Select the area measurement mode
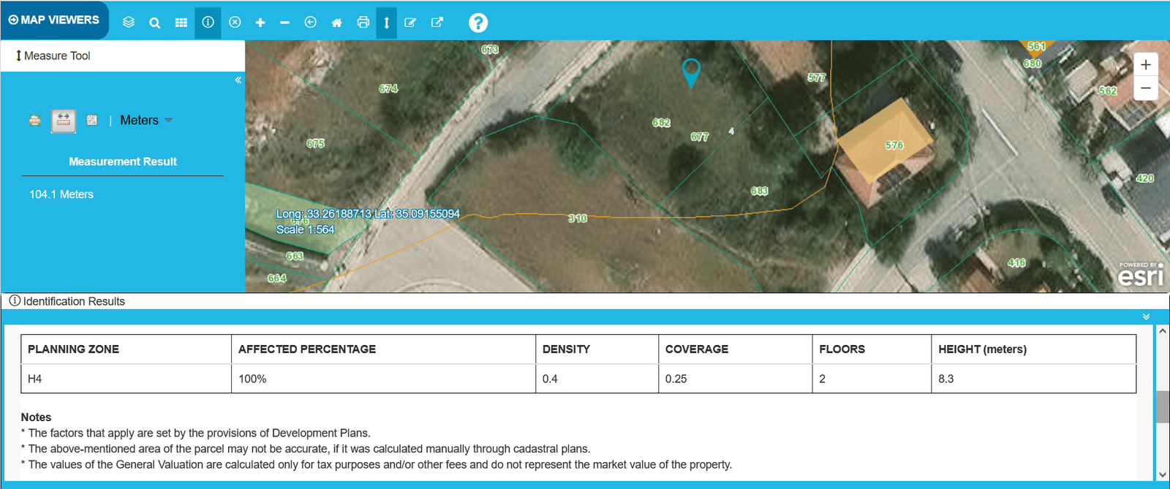 [34, 121]
